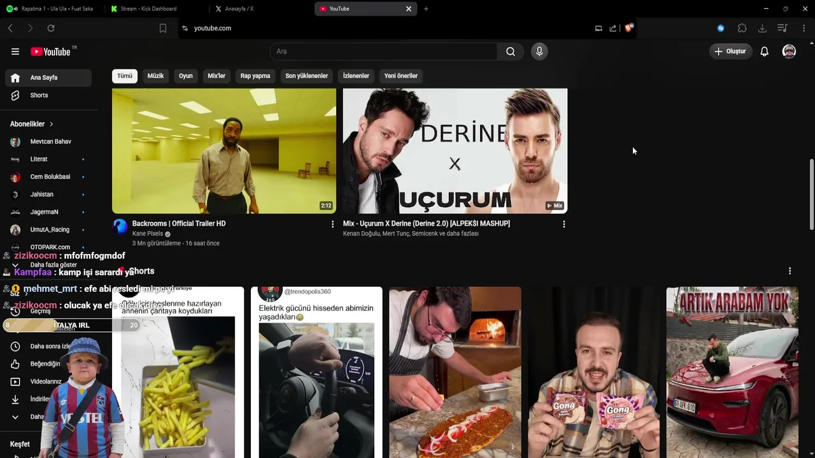Open Literat subscription channel
The image size is (815, 458).
[x=48, y=159]
